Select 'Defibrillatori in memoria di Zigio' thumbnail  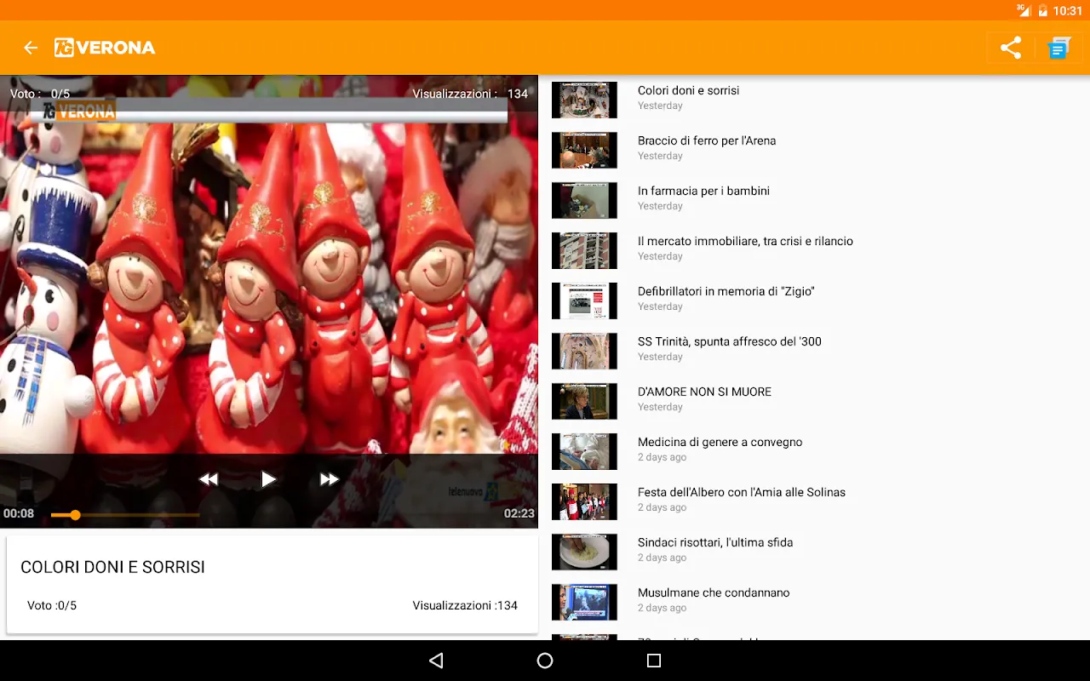[x=584, y=300]
